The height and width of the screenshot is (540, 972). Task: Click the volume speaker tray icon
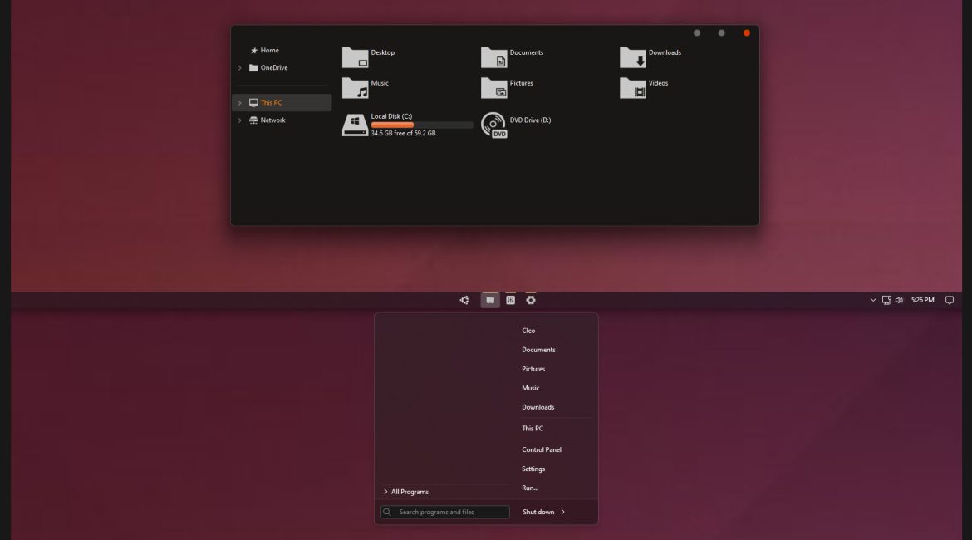tap(899, 300)
